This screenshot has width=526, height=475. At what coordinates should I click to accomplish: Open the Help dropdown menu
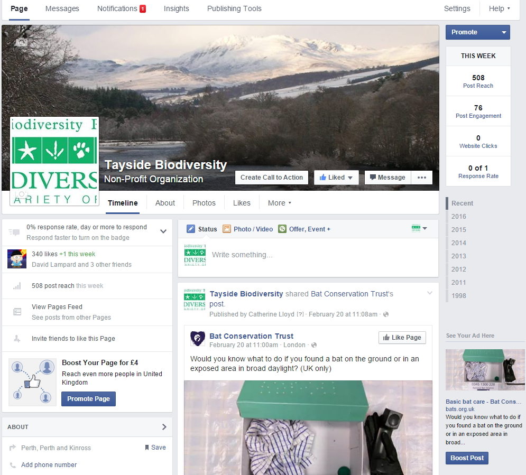(499, 8)
